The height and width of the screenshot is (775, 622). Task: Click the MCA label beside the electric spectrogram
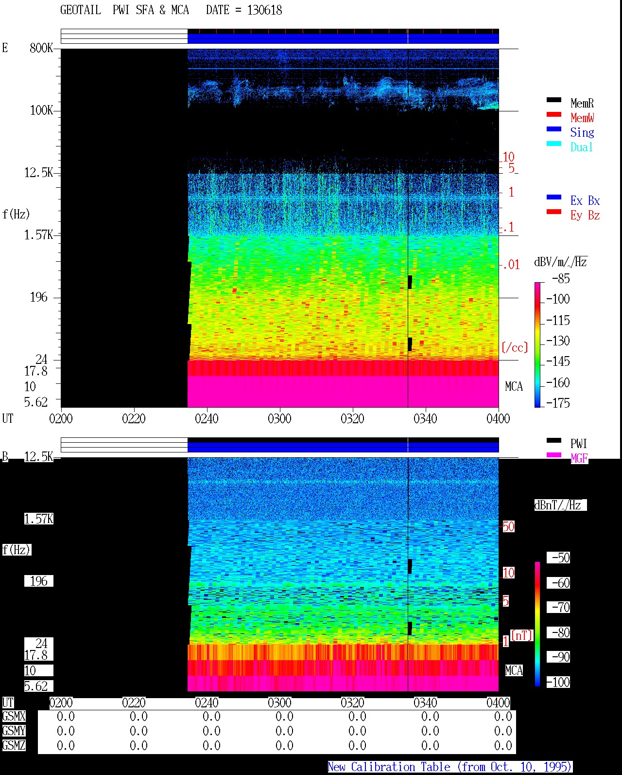[514, 387]
